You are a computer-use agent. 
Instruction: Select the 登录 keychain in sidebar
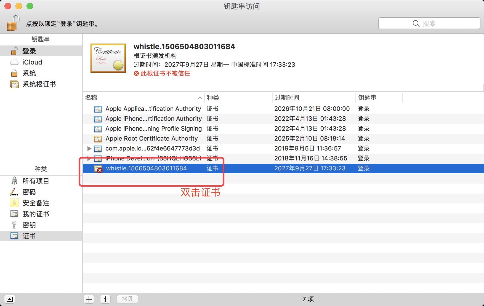[x=41, y=51]
